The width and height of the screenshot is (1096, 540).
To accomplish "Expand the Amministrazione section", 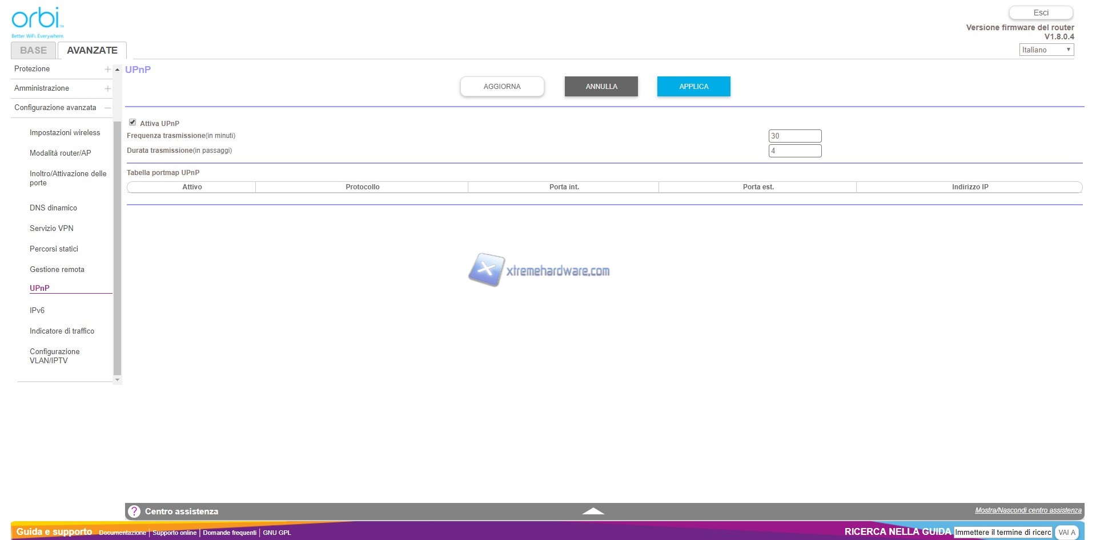I will click(107, 88).
